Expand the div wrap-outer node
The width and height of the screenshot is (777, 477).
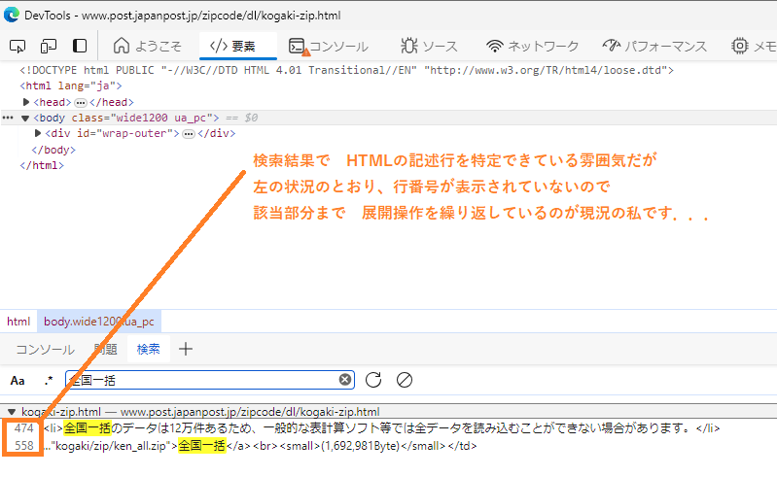pyautogui.click(x=38, y=133)
